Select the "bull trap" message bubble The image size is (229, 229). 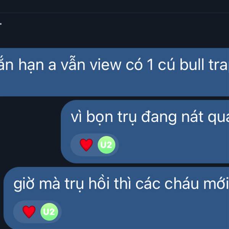(114, 72)
